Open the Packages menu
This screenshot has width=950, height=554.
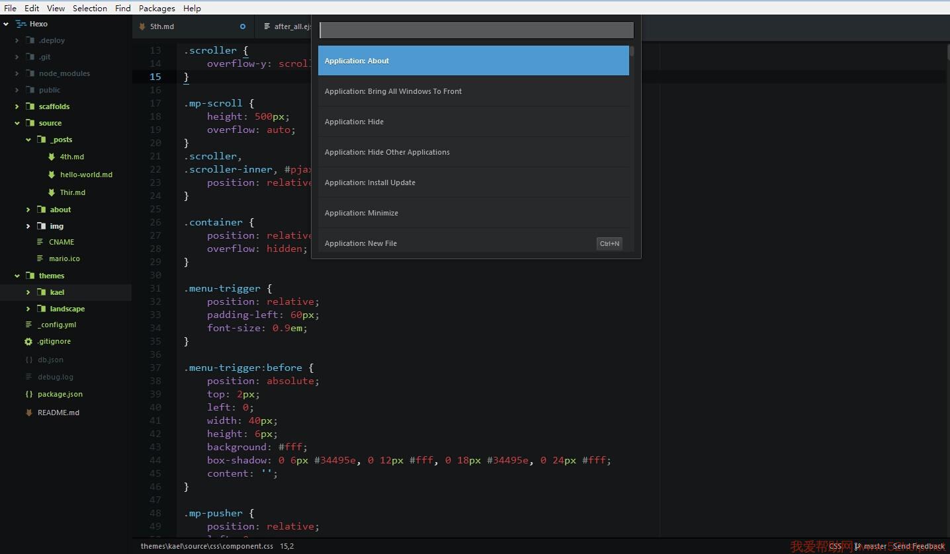pyautogui.click(x=157, y=8)
